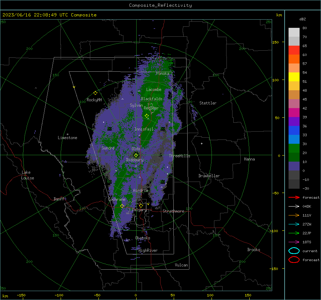Click the dBZ legend heading
Viewport: 321px width, 300px height.
pos(302,19)
